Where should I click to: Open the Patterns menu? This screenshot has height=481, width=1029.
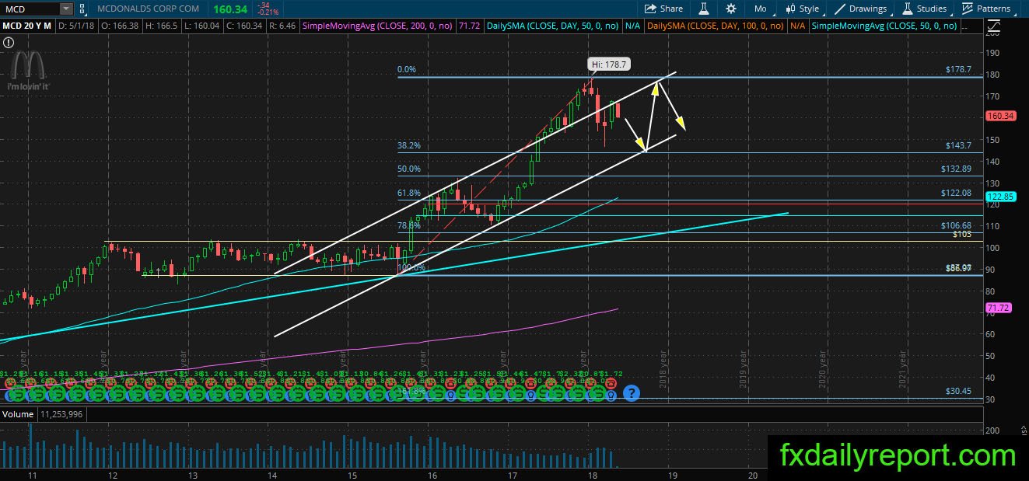[x=990, y=9]
